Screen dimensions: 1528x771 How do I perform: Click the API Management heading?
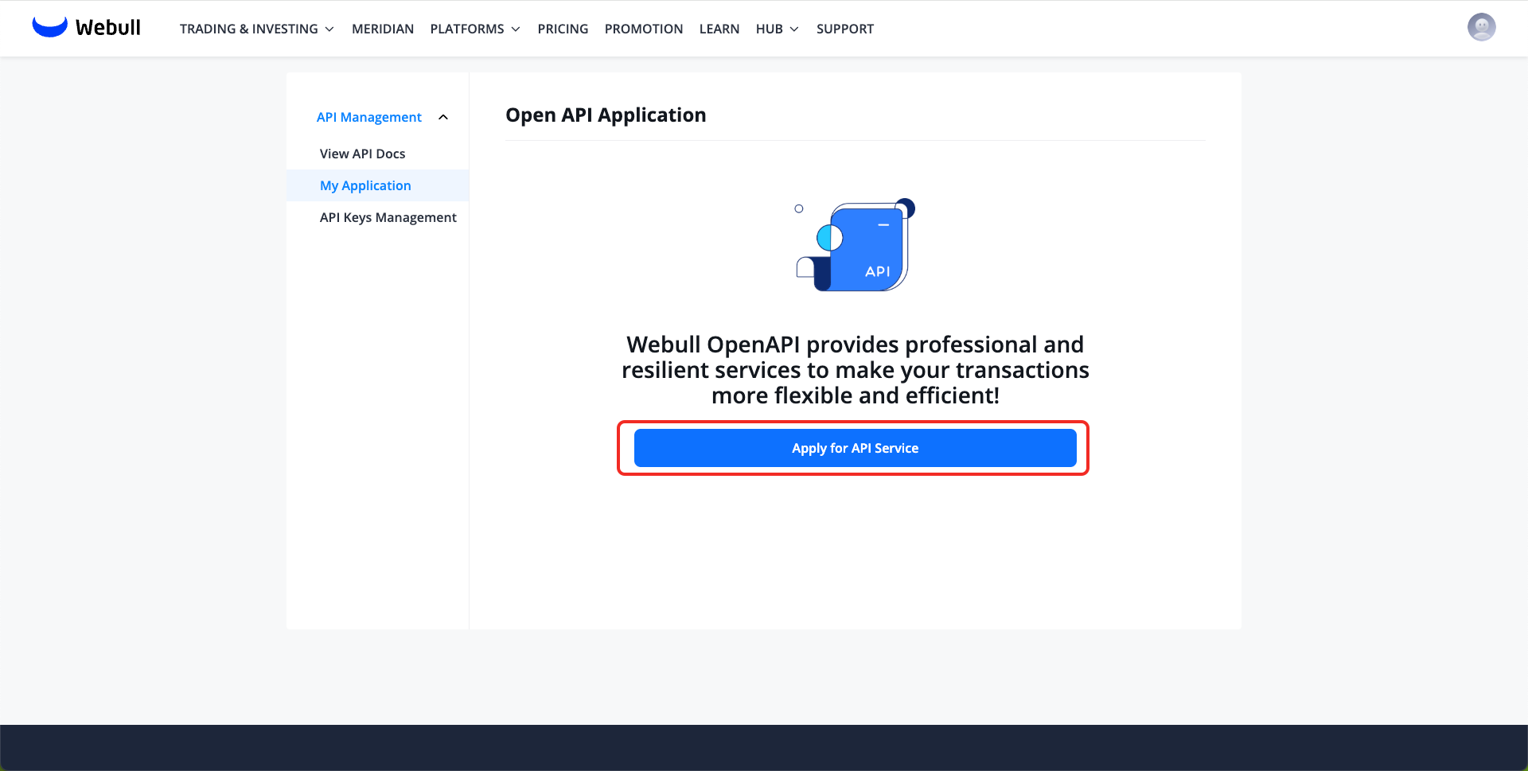pyautogui.click(x=369, y=117)
